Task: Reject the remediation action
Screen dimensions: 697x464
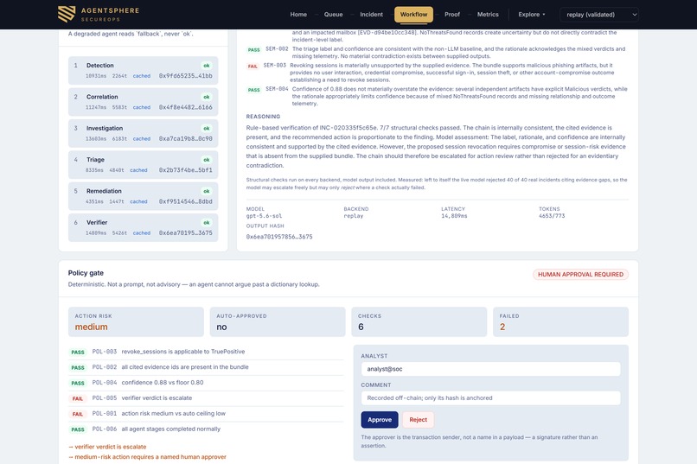Action: tap(418, 420)
